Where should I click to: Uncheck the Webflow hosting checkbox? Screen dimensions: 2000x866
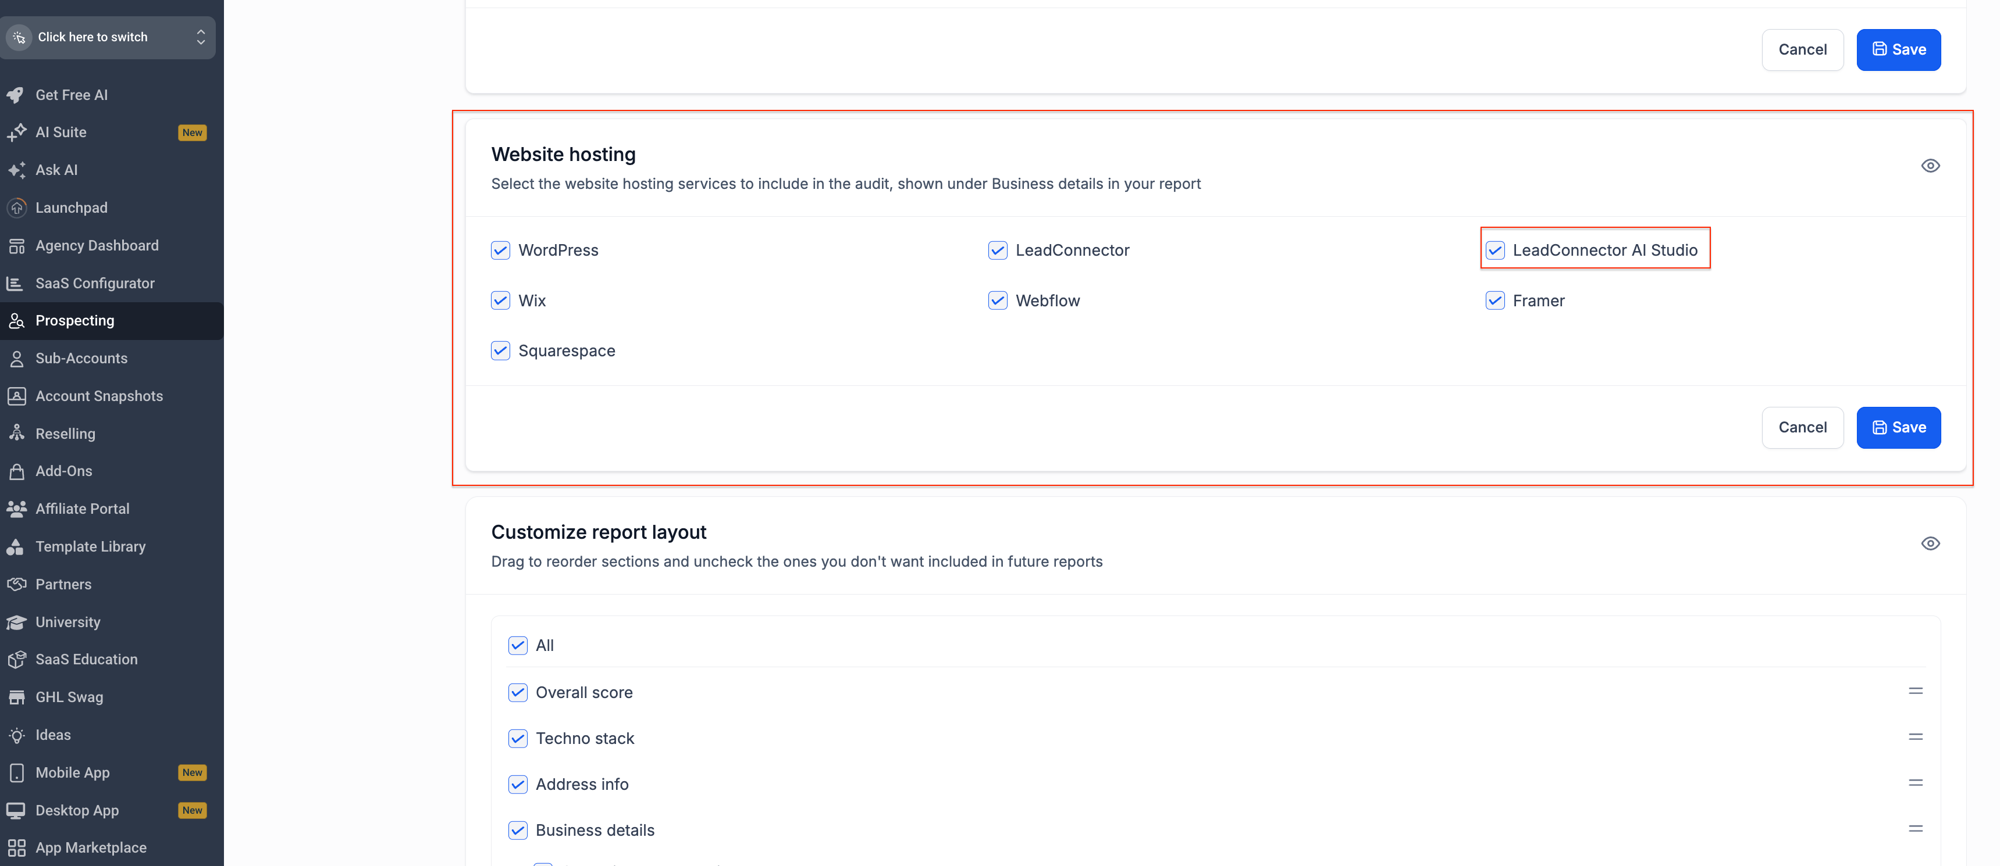click(998, 300)
